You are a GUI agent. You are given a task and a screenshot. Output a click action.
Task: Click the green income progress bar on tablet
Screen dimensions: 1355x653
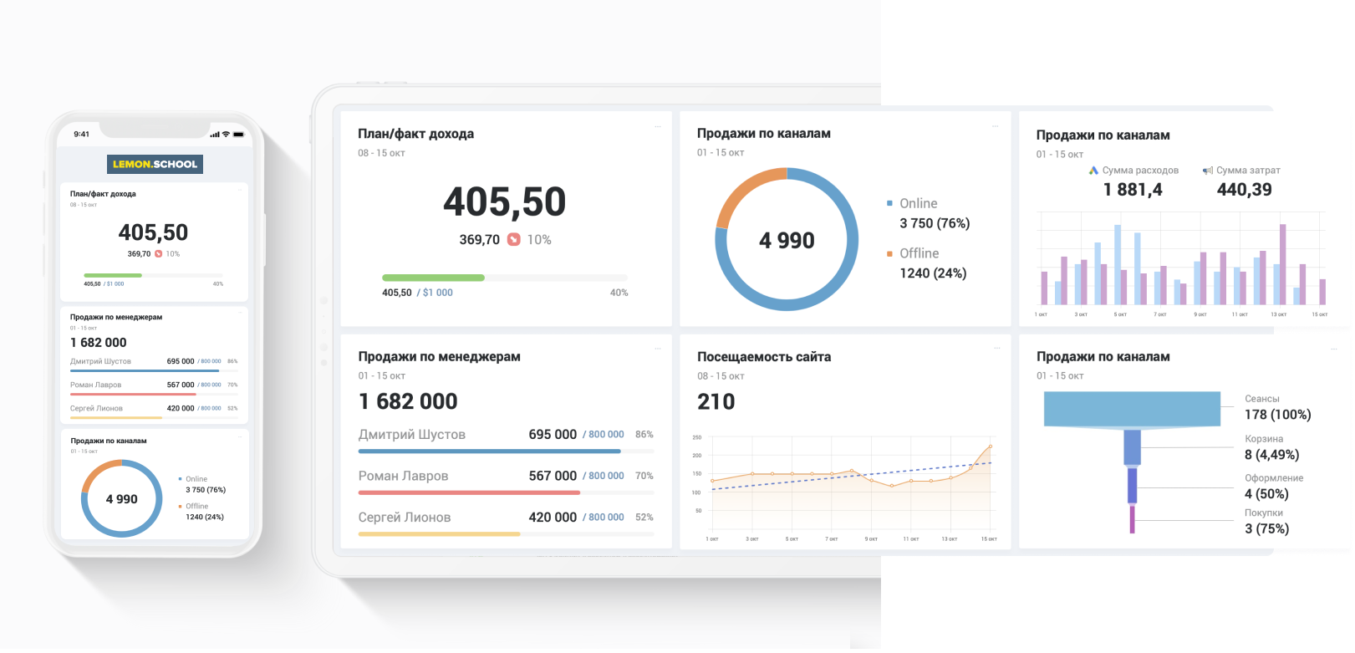click(x=433, y=278)
